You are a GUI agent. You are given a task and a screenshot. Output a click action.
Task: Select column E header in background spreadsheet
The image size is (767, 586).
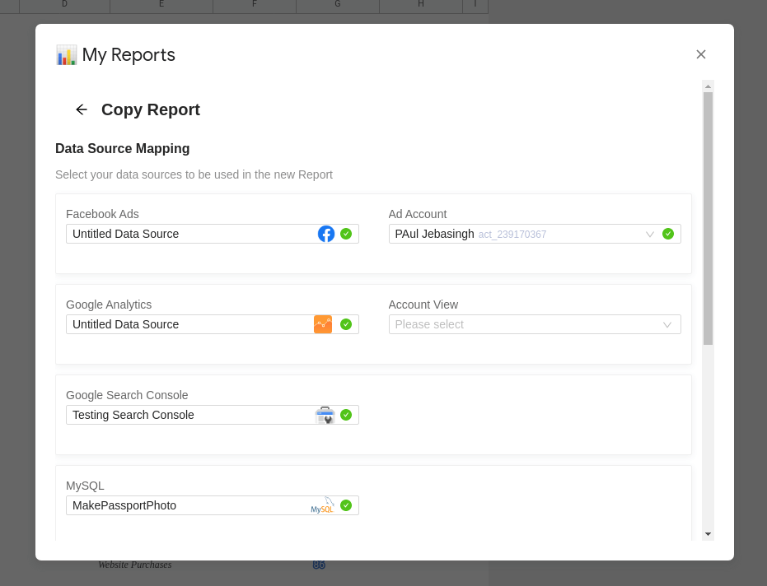coord(161,5)
